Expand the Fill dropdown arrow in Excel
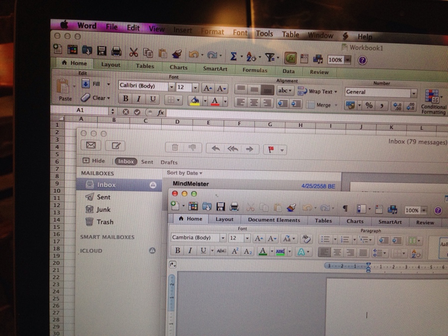Viewport: 448px width, 336px height. pos(109,84)
